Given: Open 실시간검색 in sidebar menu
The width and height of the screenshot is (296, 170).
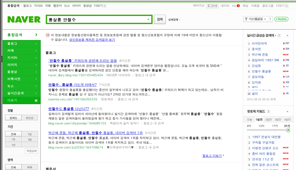Looking at the screenshot, I should (22, 93).
